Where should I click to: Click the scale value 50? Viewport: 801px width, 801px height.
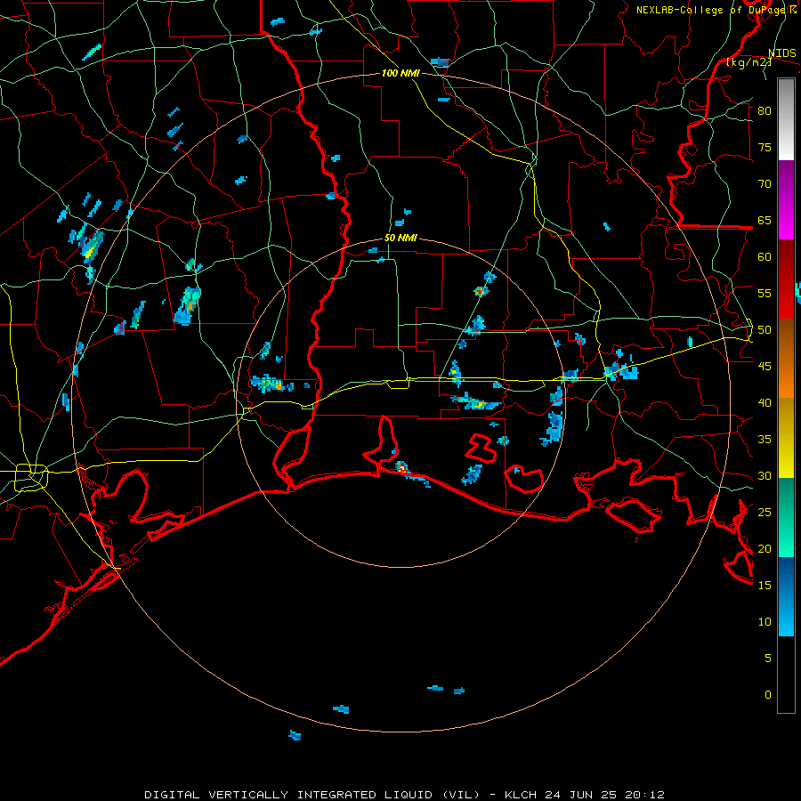(x=765, y=330)
